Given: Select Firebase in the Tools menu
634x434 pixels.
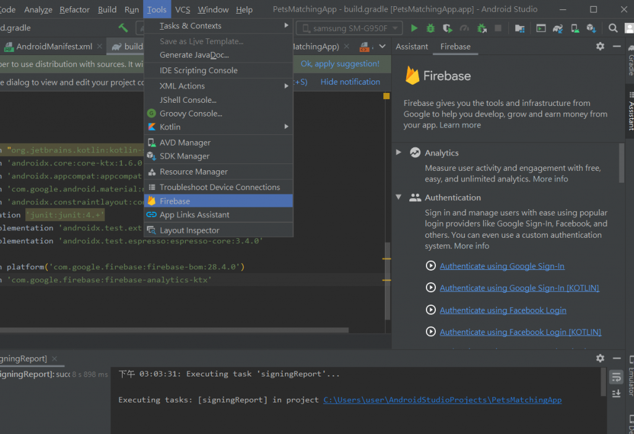Looking at the screenshot, I should coord(219,201).
